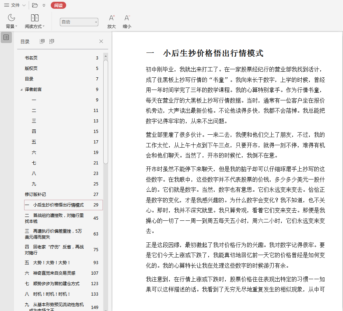Close the 目录 panel

[101, 41]
